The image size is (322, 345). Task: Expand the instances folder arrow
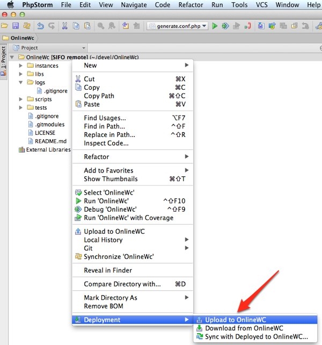[20, 66]
